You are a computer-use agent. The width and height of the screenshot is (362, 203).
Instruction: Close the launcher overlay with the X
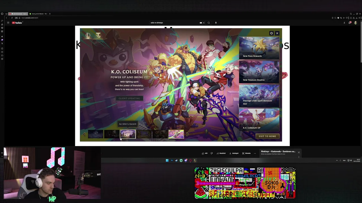pos(277,33)
